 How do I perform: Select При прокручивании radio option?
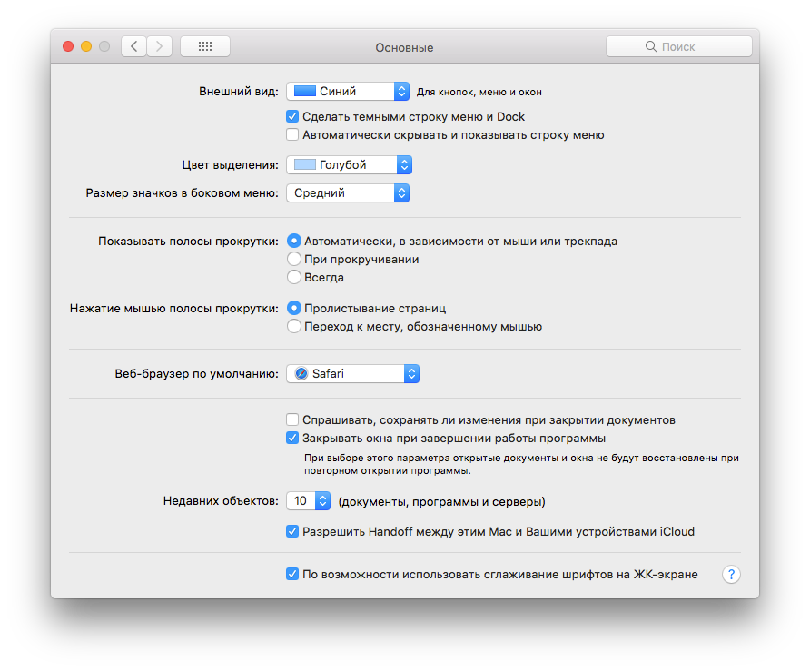[x=294, y=259]
